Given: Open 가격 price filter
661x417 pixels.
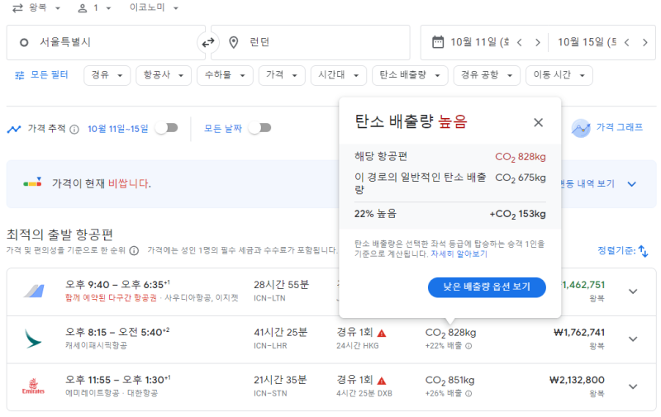Looking at the screenshot, I should click(282, 75).
